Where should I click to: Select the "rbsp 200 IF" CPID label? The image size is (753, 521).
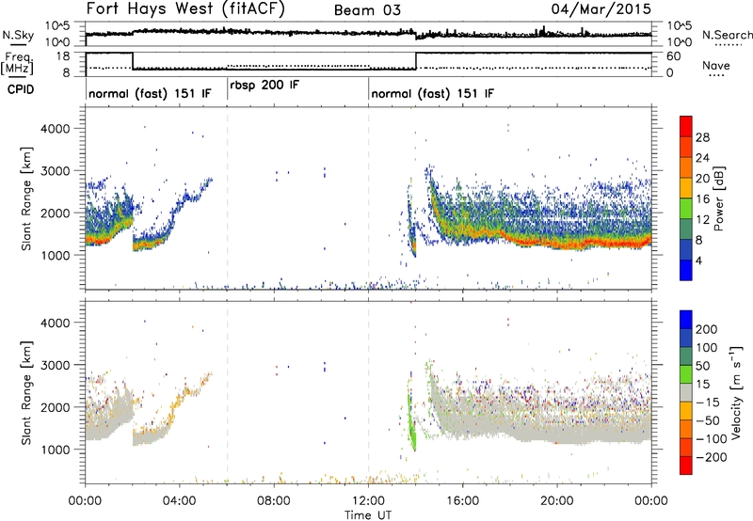[x=264, y=86]
